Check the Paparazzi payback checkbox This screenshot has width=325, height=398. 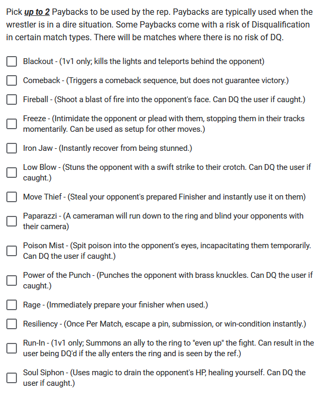(12, 221)
